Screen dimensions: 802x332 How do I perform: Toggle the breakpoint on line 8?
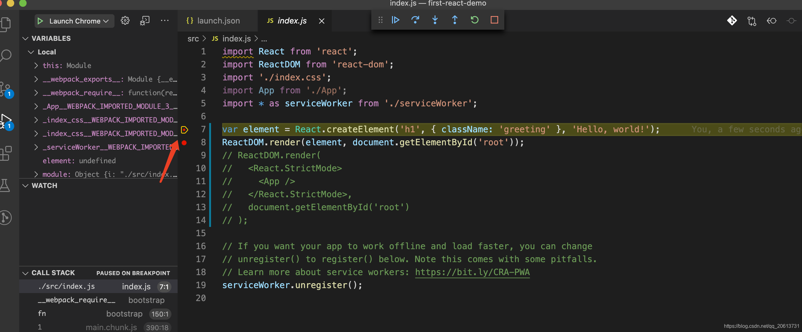click(x=185, y=143)
